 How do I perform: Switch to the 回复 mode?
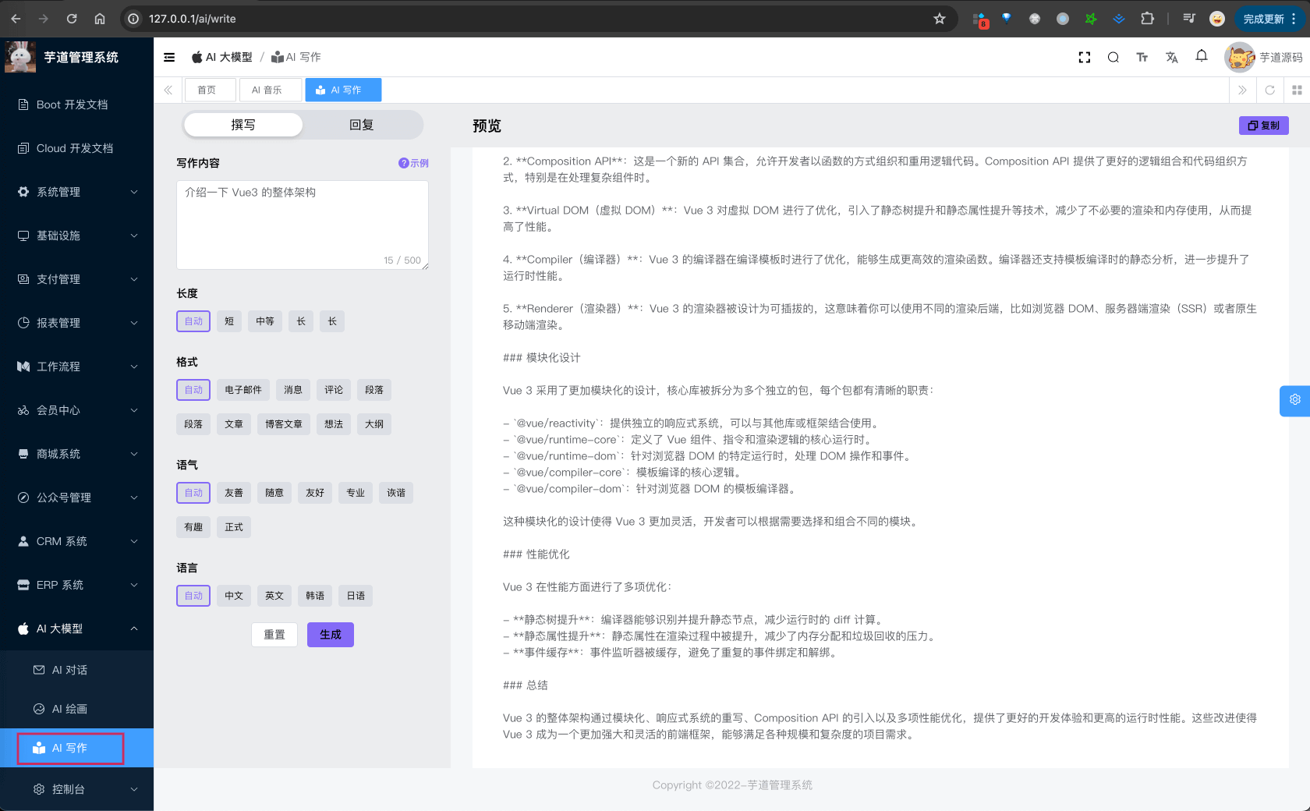361,125
